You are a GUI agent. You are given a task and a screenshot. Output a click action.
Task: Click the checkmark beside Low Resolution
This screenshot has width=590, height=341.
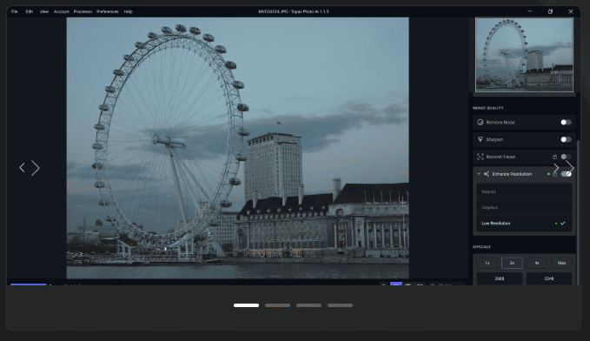pos(563,224)
